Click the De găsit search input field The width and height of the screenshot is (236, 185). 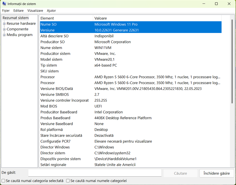coord(95,173)
